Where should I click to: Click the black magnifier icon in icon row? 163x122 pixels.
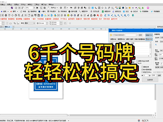[x=19, y=15]
